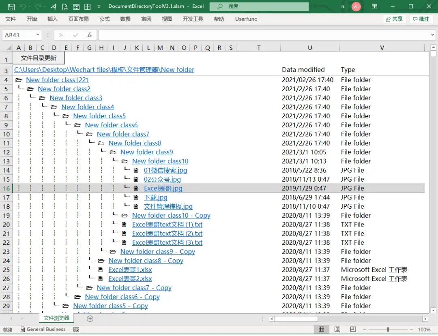Open the WL user account avatar
Image resolution: width=438 pixels, height=336 pixels.
point(356,7)
